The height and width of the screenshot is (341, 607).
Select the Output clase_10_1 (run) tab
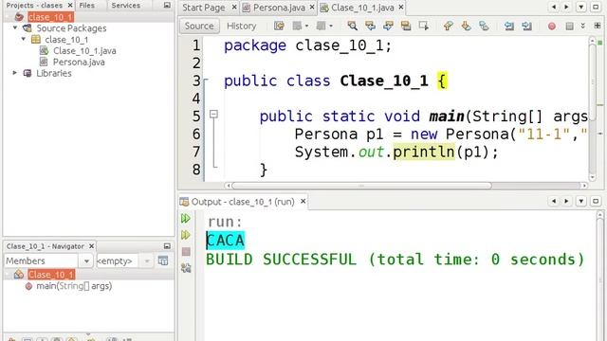(243, 202)
